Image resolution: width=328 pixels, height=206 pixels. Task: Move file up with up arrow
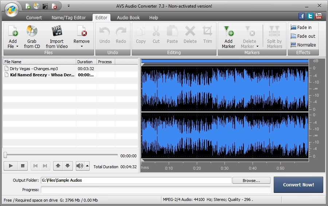point(58,166)
